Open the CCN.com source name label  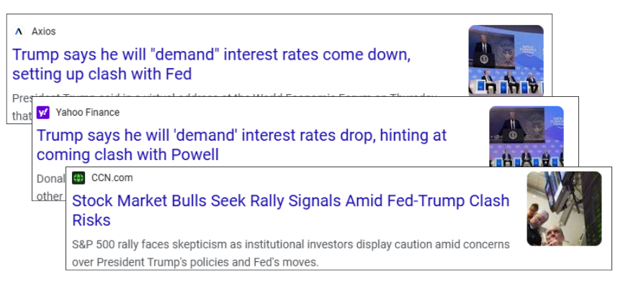[112, 178]
